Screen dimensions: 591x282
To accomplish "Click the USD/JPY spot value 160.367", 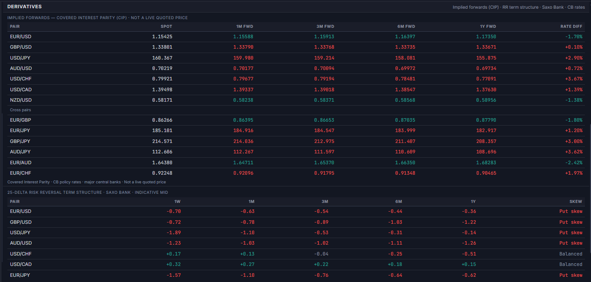I will coord(162,58).
